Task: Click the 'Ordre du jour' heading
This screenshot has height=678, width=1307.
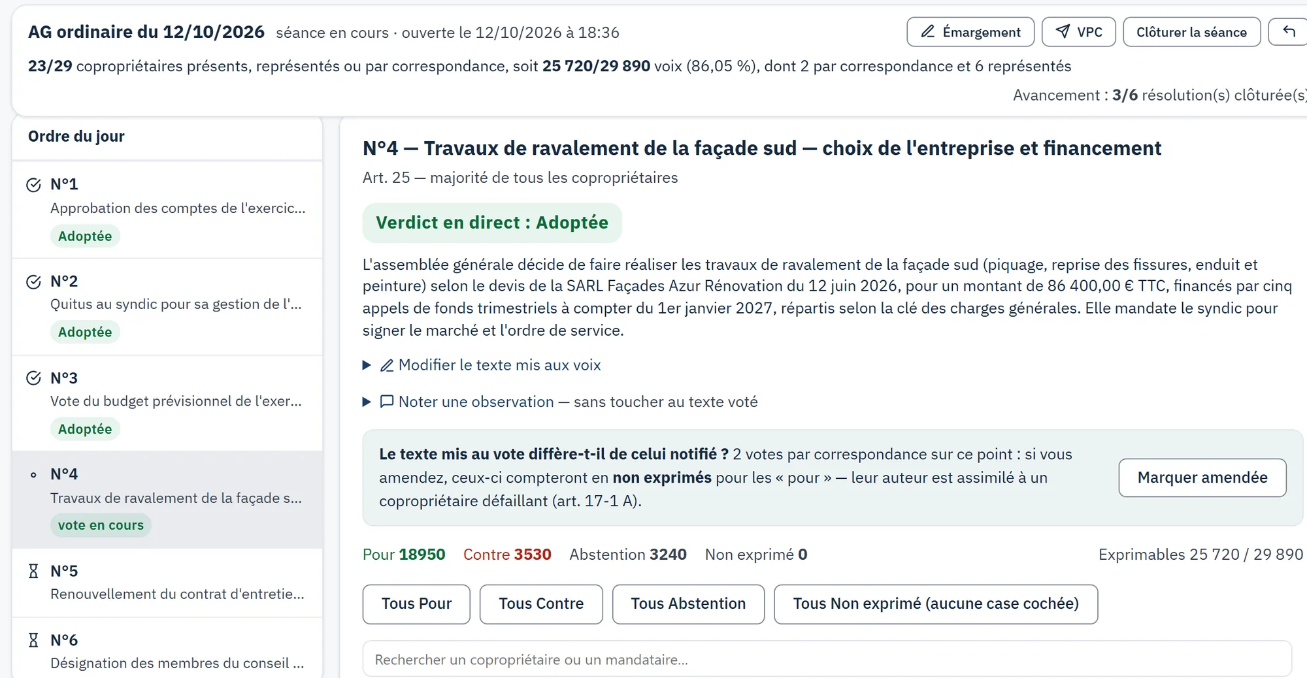Action: pyautogui.click(x=76, y=137)
